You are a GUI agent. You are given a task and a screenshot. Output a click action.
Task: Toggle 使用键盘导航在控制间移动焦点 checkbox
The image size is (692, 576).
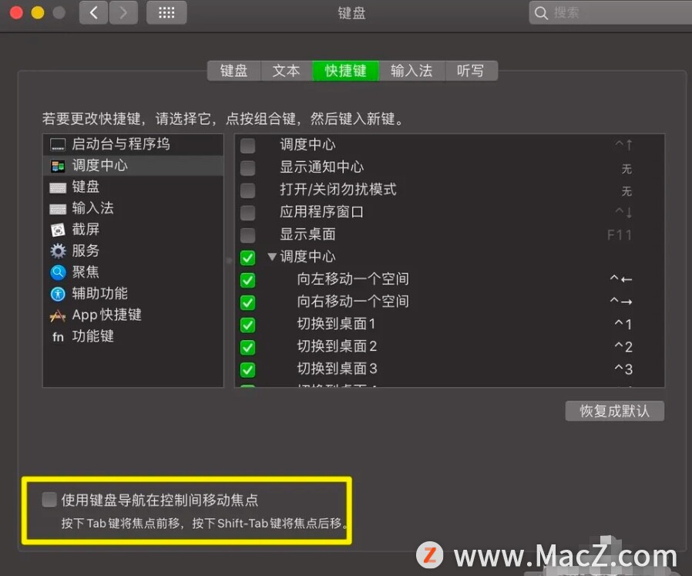coord(49,500)
